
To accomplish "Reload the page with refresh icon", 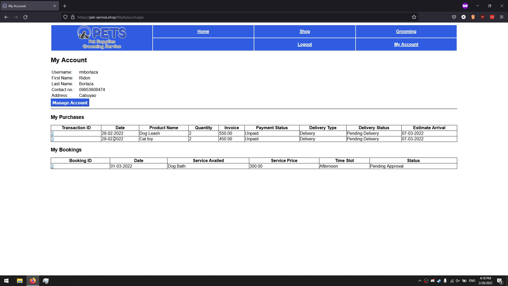I will [x=25, y=17].
